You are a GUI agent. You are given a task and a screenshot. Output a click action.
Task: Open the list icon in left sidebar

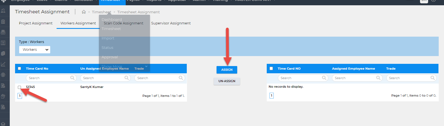[3, 43]
